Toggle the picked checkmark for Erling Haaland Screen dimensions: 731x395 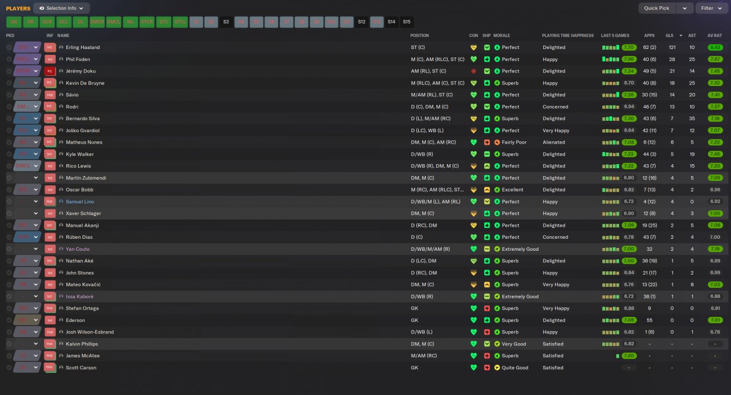point(9,47)
